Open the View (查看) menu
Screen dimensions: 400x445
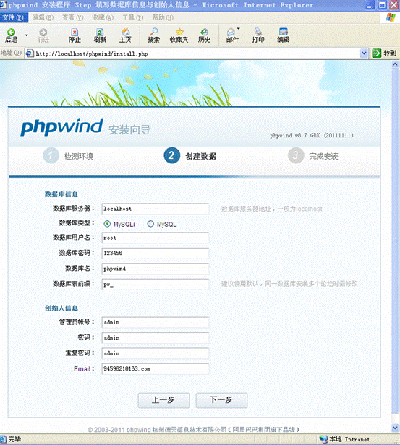(x=73, y=17)
